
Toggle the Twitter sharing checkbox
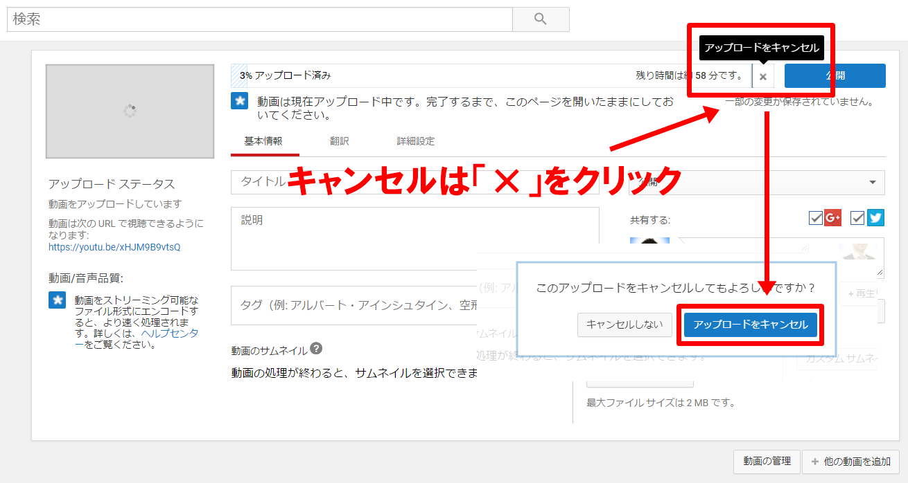point(858,218)
